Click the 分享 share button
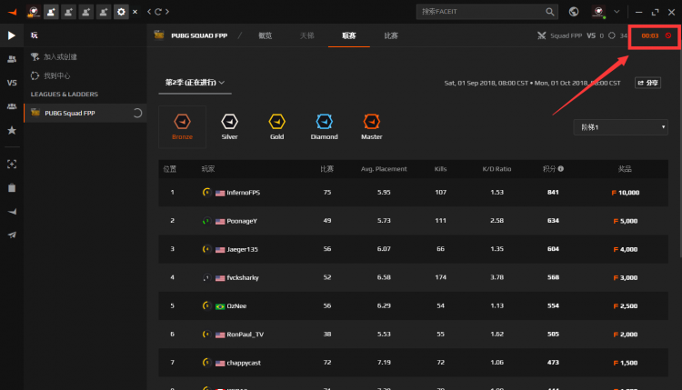This screenshot has height=390, width=682. [x=648, y=83]
